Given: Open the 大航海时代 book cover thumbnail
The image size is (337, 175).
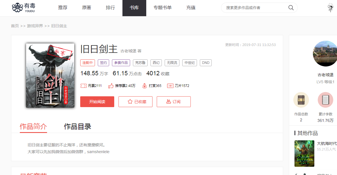Looking at the screenshot, I should pyautogui.click(x=304, y=153).
